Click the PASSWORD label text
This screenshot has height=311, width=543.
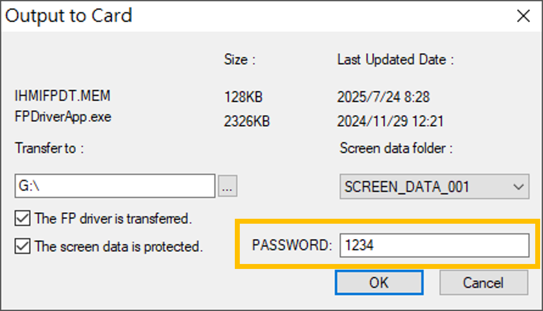(292, 245)
